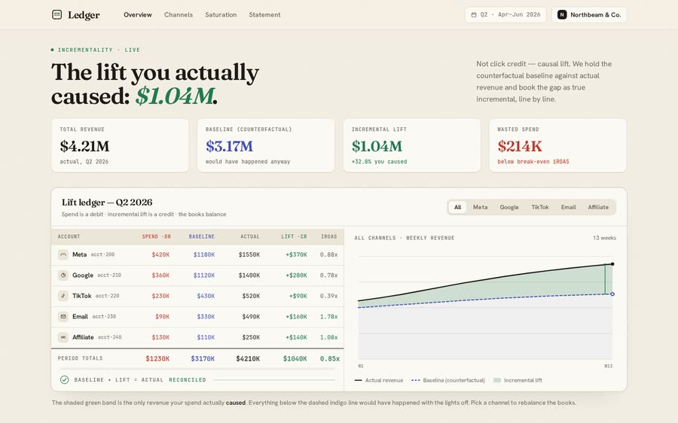Click the TikTok channel row icon
This screenshot has width=678, height=423.
[x=63, y=296]
